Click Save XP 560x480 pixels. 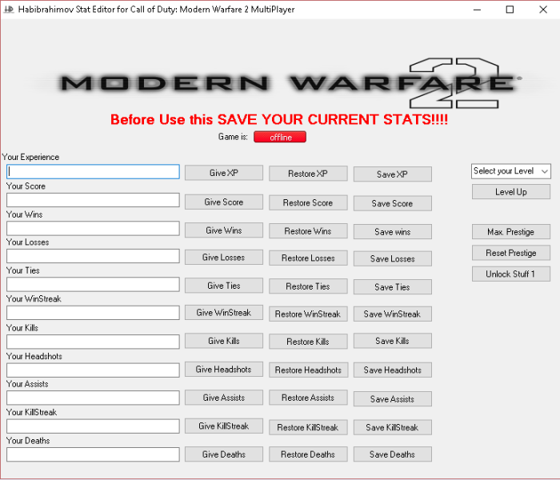[393, 174]
